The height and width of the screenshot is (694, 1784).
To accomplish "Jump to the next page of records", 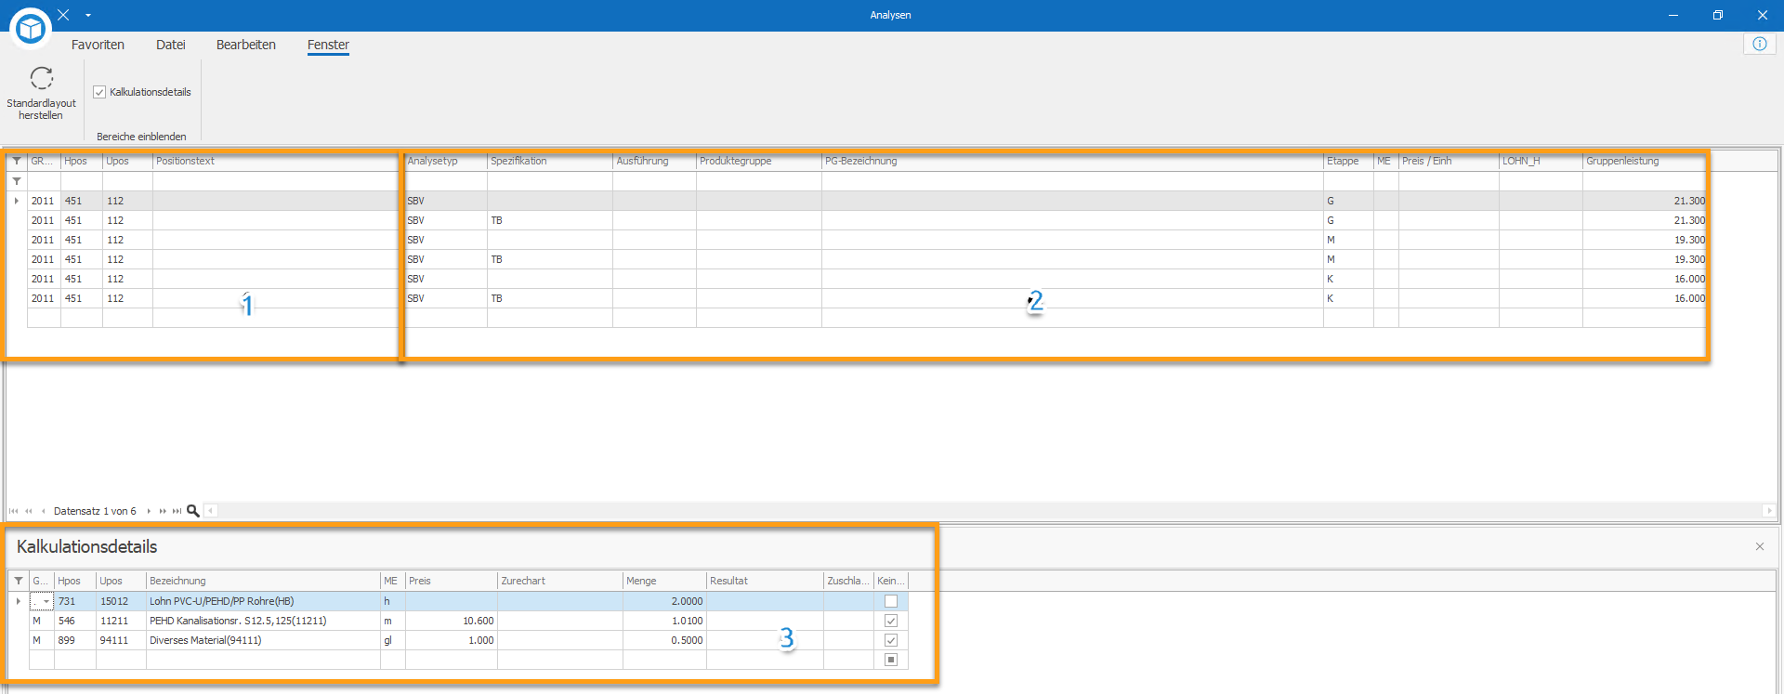I will [x=163, y=511].
